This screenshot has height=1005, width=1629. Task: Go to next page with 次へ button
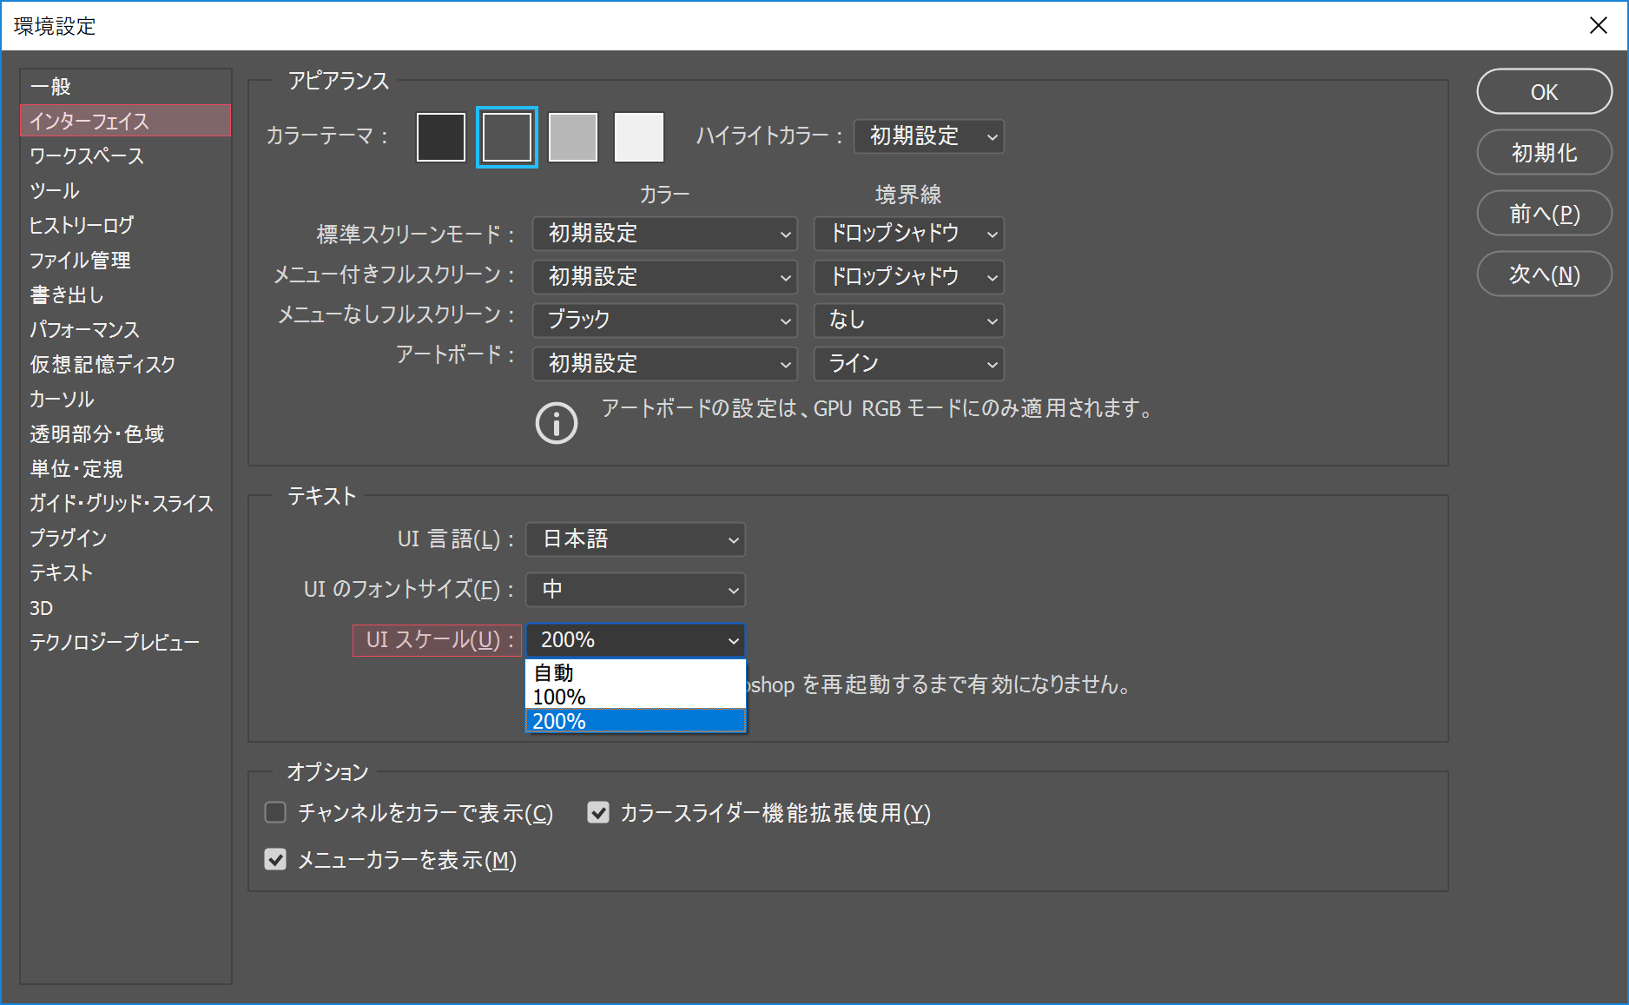(x=1544, y=274)
